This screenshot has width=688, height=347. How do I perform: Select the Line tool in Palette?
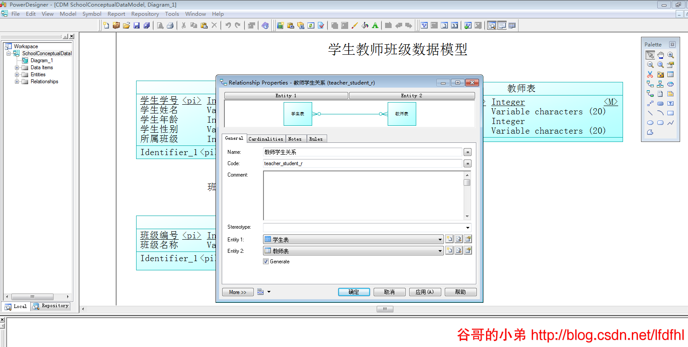tap(650, 113)
